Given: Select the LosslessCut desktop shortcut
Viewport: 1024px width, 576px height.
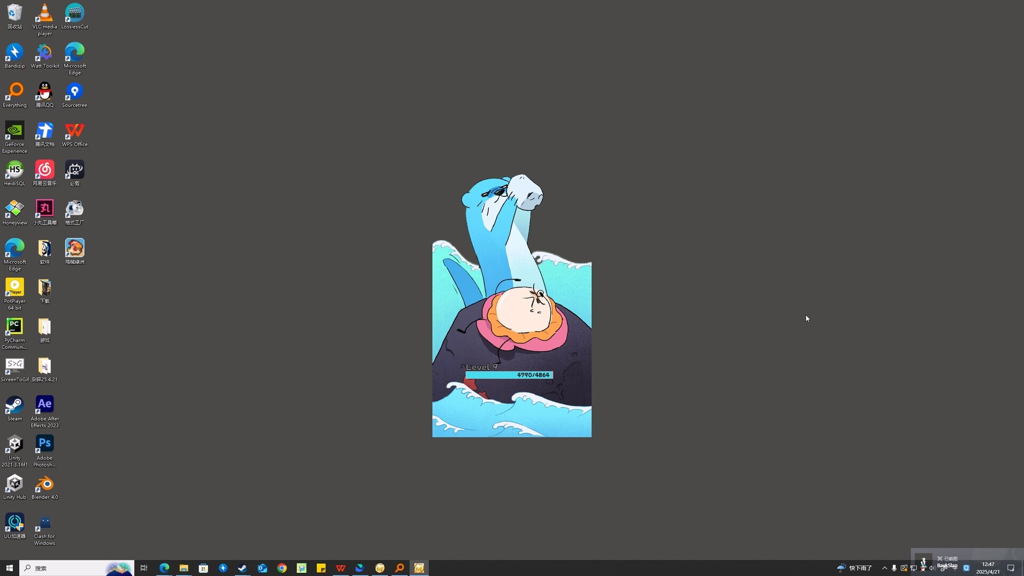Looking at the screenshot, I should pyautogui.click(x=75, y=16).
